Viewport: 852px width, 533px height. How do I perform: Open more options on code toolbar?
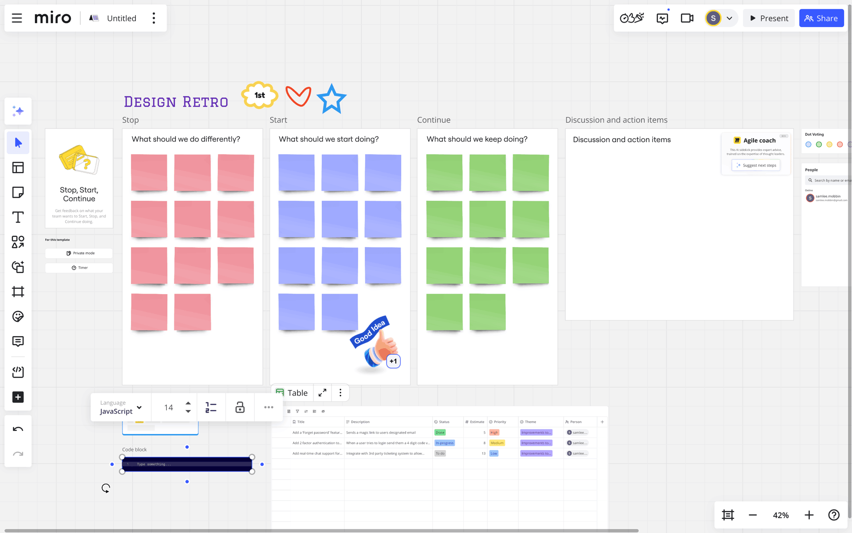point(269,407)
